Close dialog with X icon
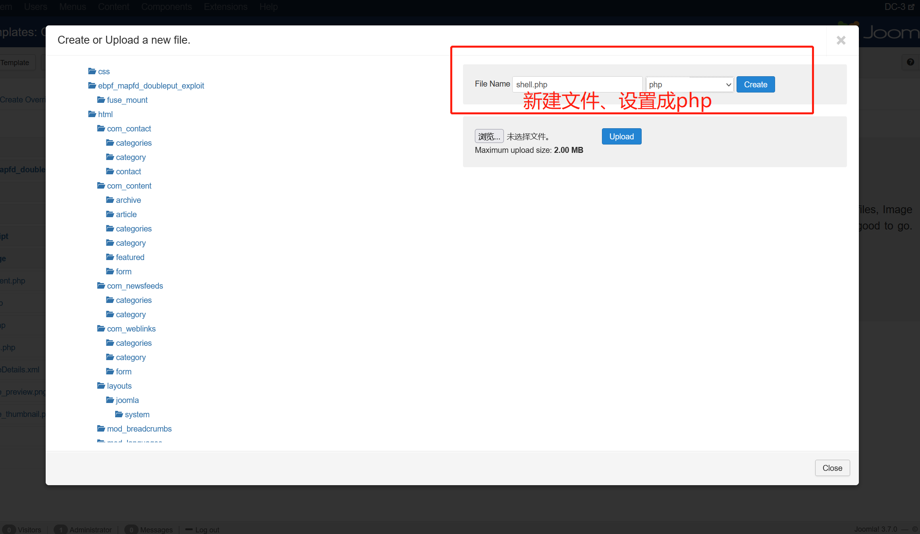920x534 pixels. coord(841,40)
